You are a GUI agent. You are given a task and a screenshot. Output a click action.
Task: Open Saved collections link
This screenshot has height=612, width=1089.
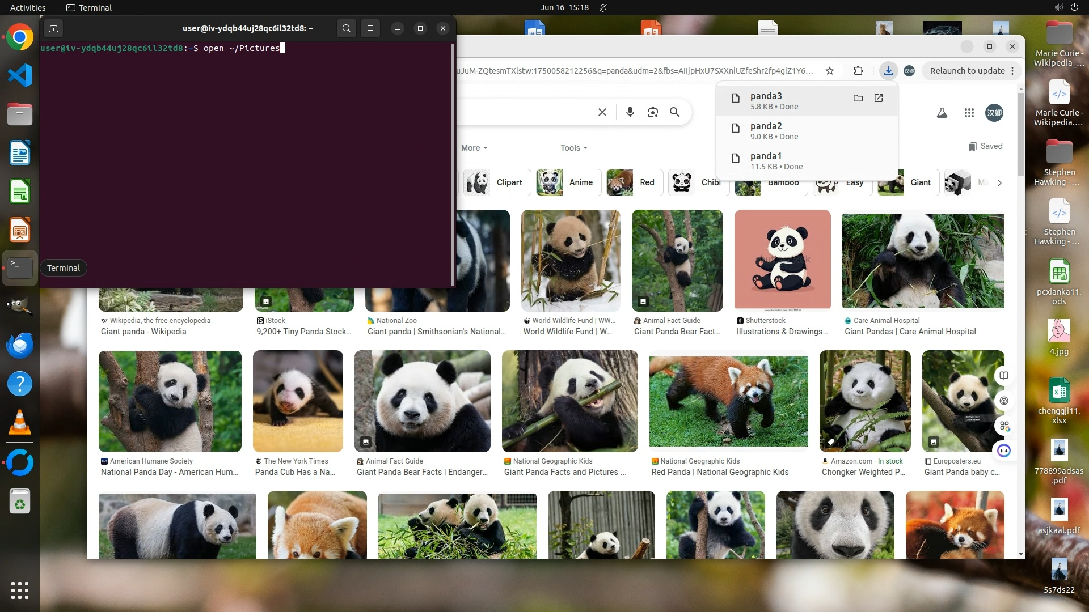click(x=985, y=146)
